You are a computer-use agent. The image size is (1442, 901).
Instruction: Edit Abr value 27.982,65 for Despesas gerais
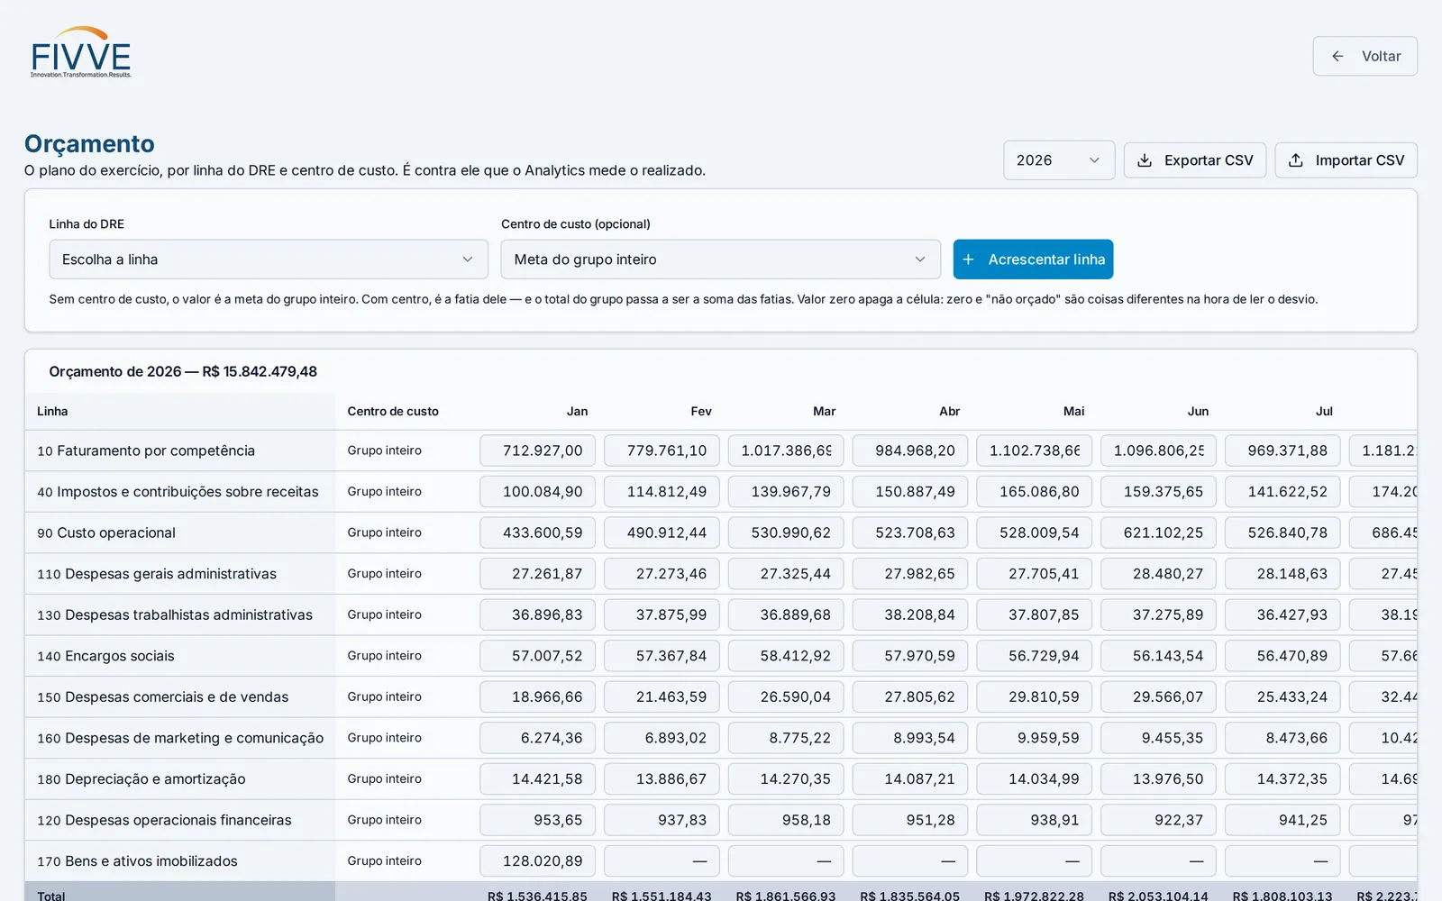[910, 574]
